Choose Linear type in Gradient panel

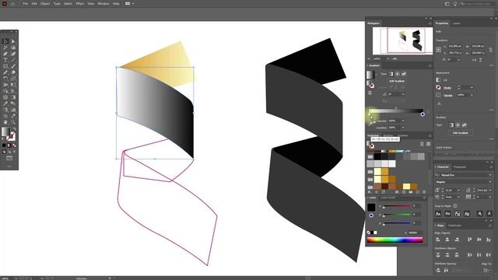[391, 74]
